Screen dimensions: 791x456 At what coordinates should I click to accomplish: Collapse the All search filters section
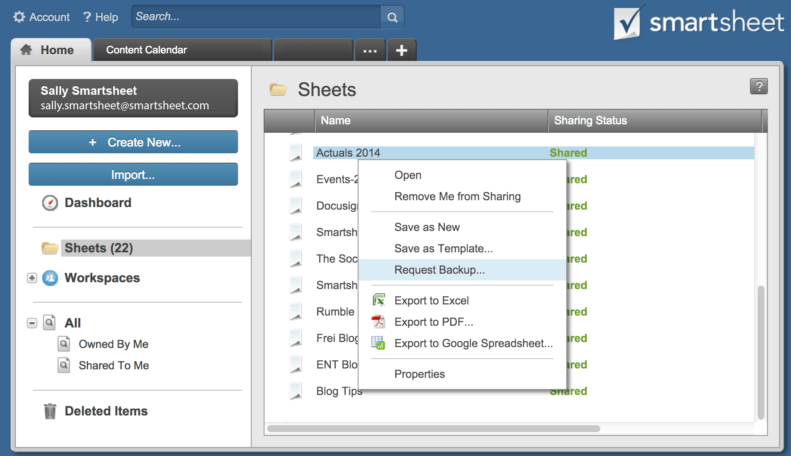[32, 323]
